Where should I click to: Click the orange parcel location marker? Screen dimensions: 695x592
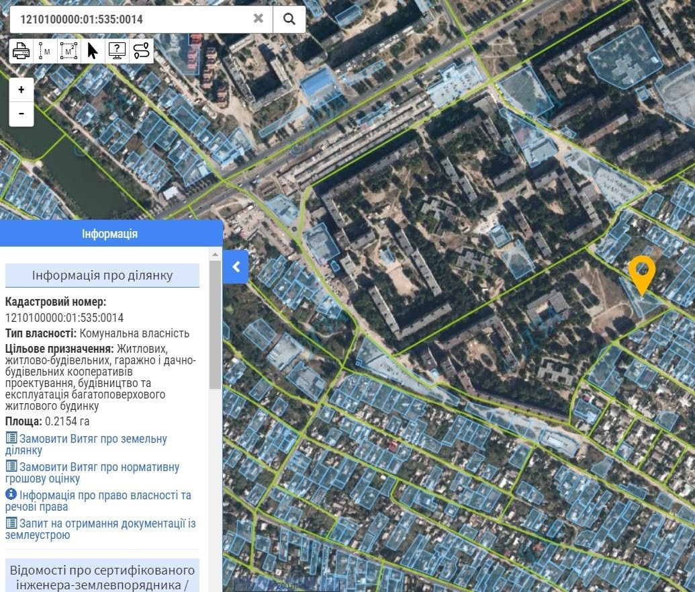point(642,274)
